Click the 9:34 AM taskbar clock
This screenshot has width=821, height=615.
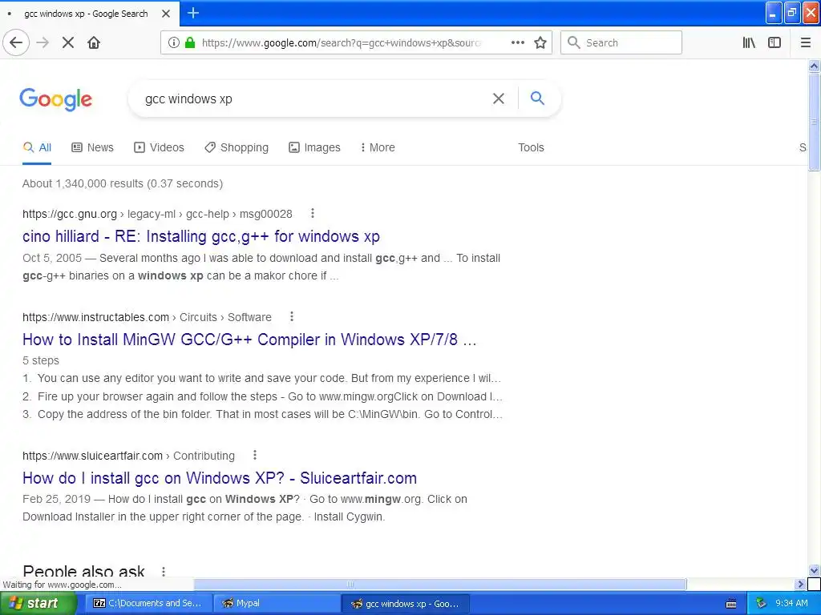(791, 603)
